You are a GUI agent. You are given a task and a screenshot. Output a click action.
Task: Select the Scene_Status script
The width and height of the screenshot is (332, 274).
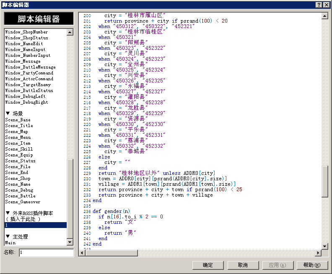click(x=36, y=161)
